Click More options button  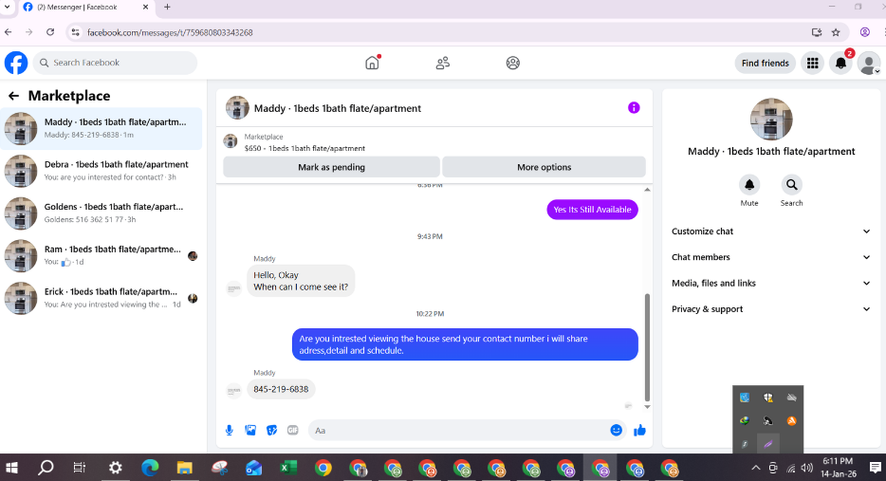(x=544, y=167)
